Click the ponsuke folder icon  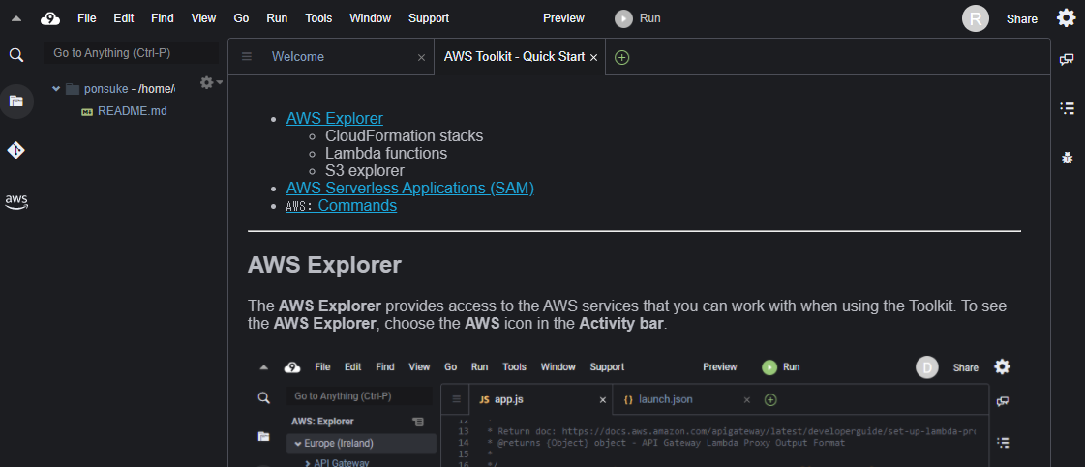click(x=73, y=88)
